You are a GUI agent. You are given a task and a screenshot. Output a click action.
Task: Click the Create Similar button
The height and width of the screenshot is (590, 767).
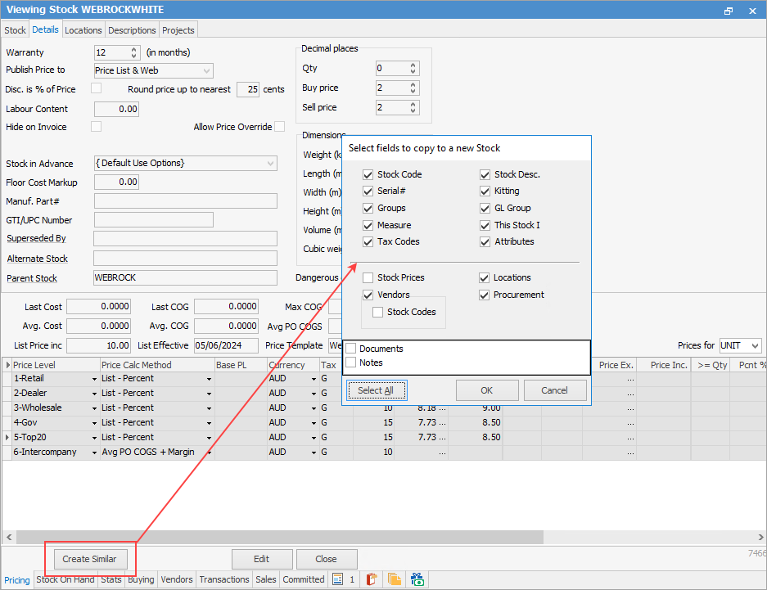pos(90,559)
